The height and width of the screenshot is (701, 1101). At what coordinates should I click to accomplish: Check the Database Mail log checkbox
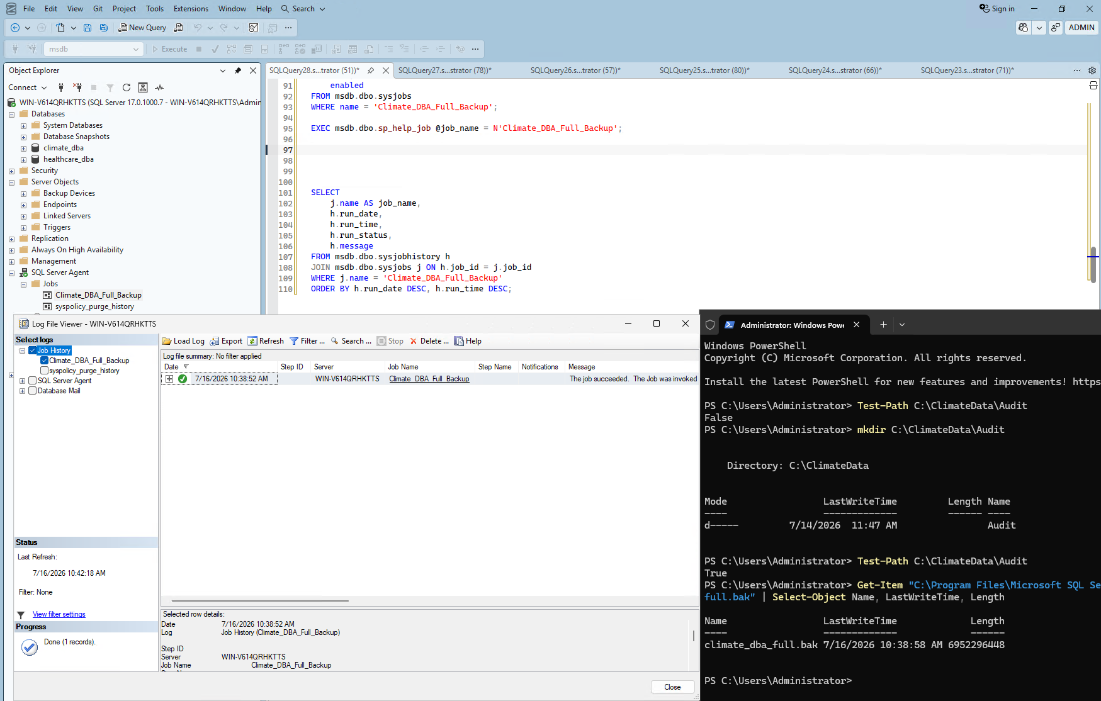pos(33,391)
